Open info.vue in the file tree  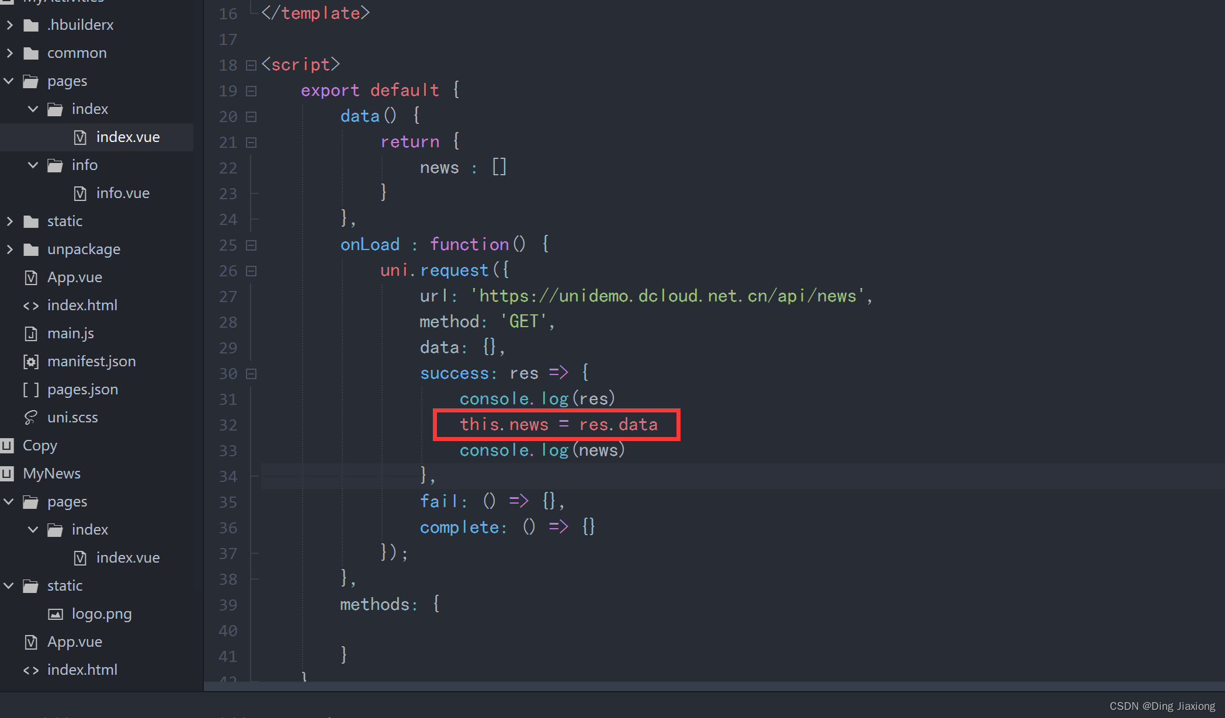(123, 193)
